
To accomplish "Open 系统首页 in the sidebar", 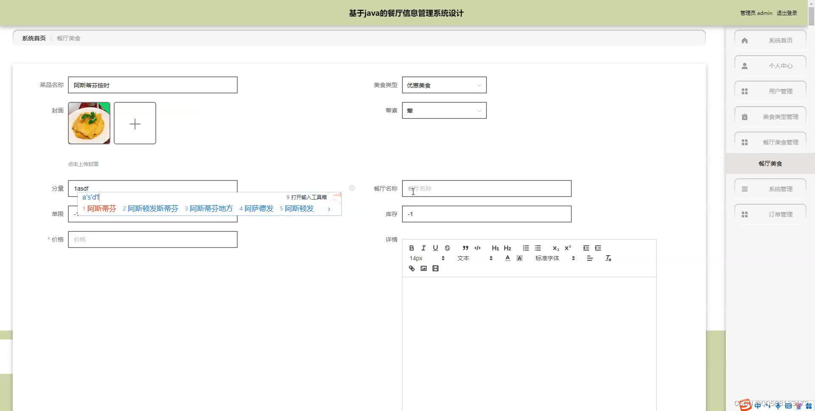I will 770,40.
